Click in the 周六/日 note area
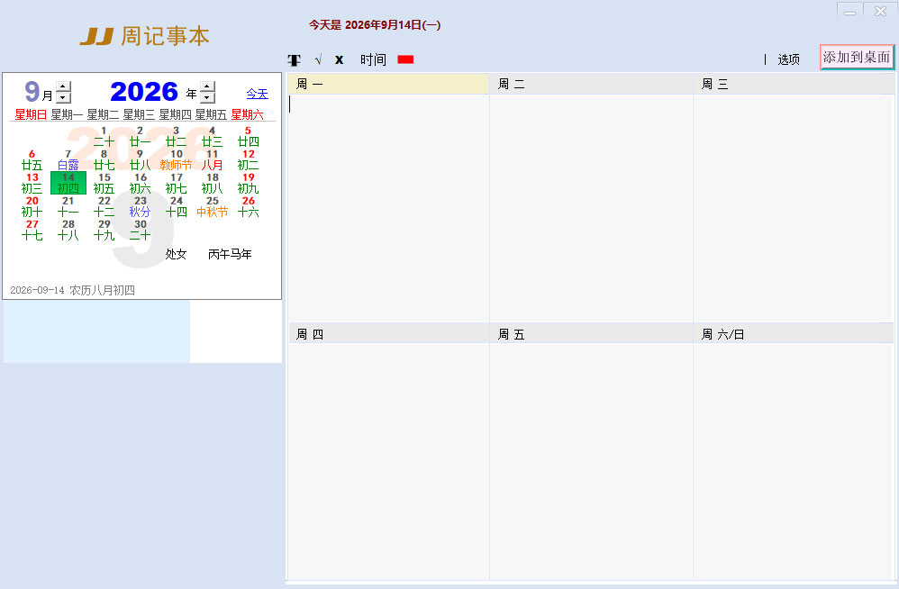Screen dimensions: 899x589 [x=795, y=461]
